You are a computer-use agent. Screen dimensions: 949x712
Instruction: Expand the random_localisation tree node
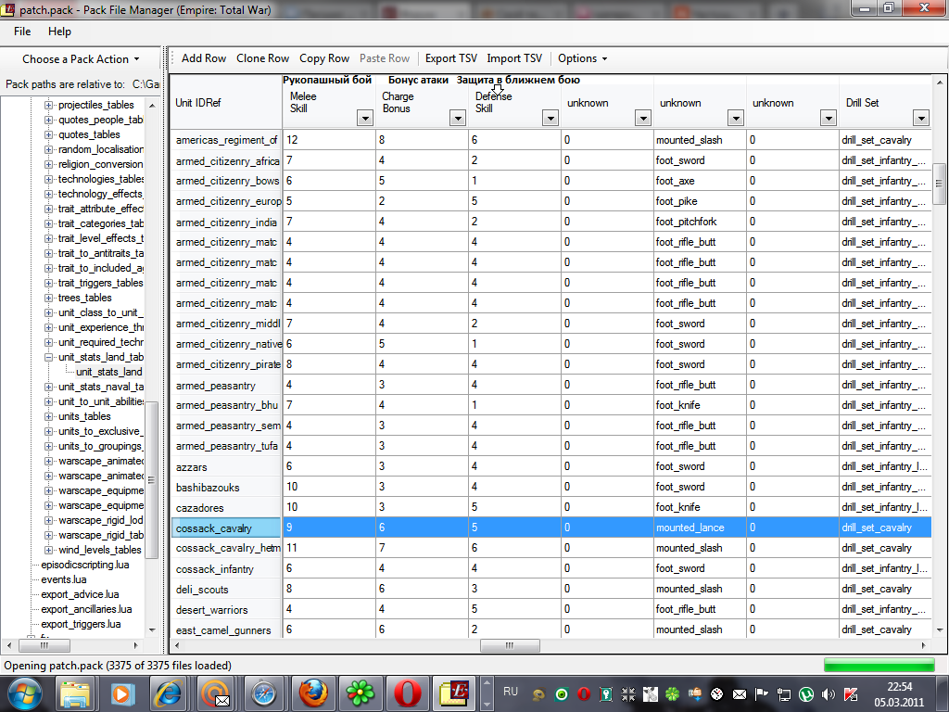pyautogui.click(x=48, y=149)
